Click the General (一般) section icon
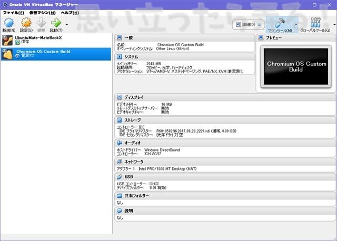 [x=120, y=38]
